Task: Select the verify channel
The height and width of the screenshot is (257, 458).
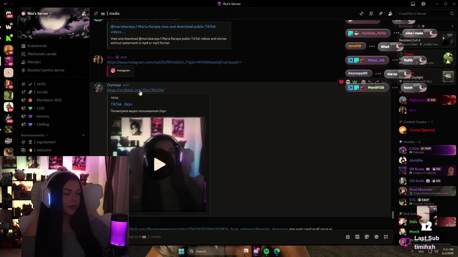Action: coord(54,84)
